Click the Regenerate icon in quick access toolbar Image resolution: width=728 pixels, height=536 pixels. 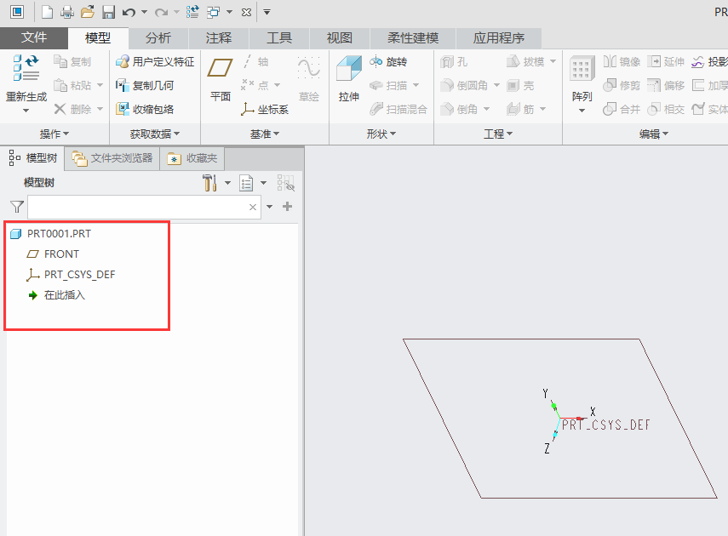pyautogui.click(x=192, y=12)
